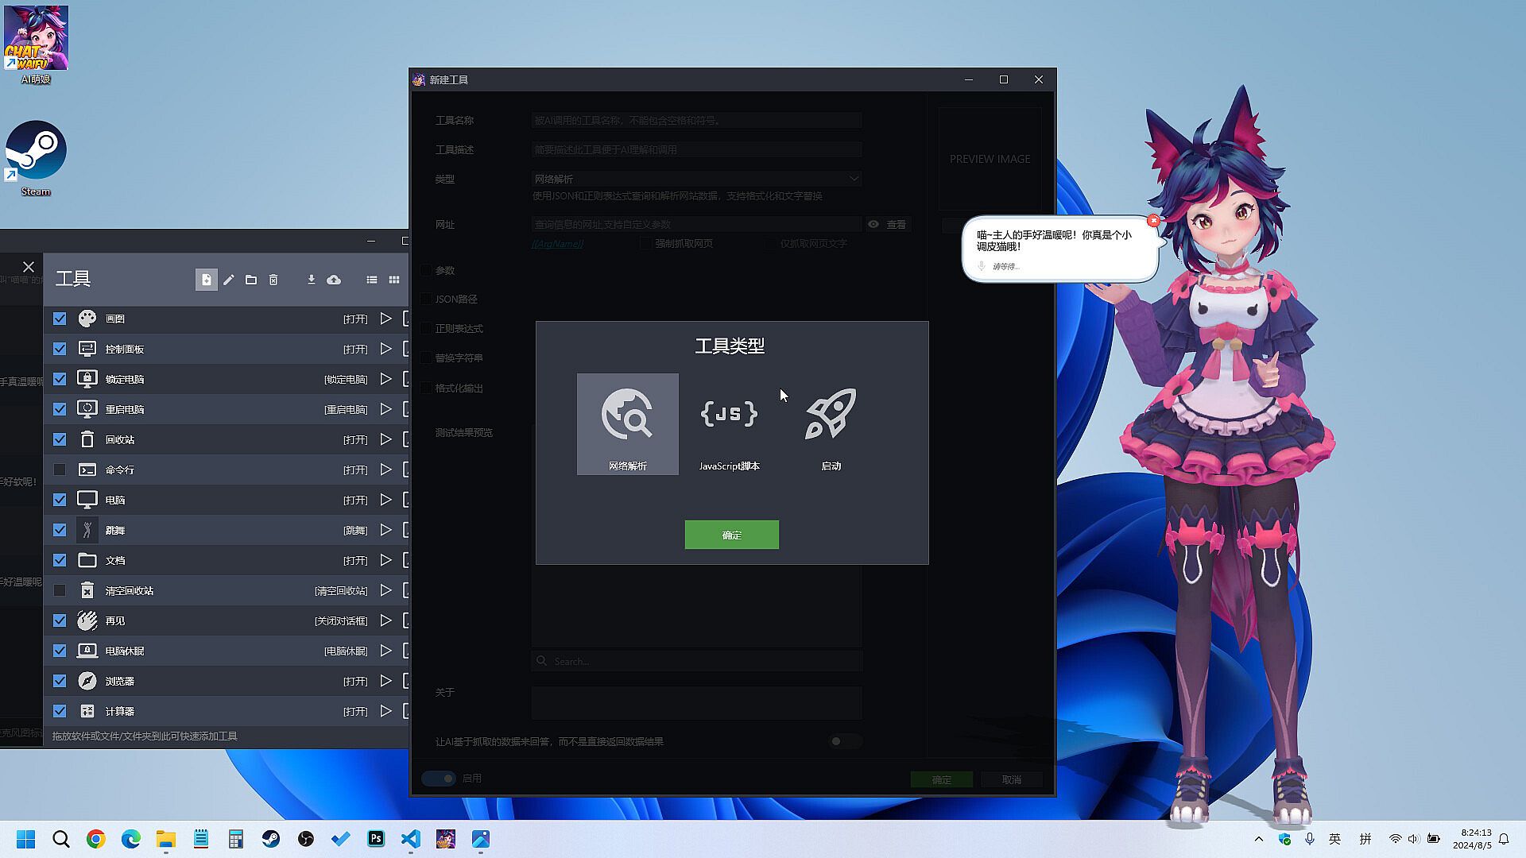Confirm tool type with green 确定 button
This screenshot has width=1526, height=858.
tap(731, 535)
